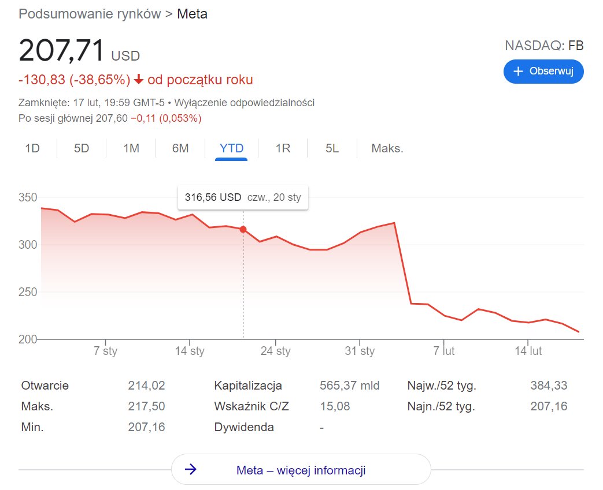Viewport: 603px width, 490px height.
Task: Click the 14 sty axis label
Action: tap(190, 351)
